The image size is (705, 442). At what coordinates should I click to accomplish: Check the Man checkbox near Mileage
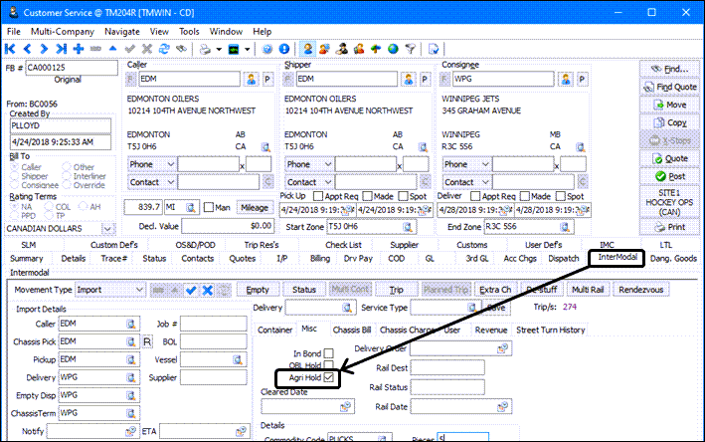pos(209,207)
